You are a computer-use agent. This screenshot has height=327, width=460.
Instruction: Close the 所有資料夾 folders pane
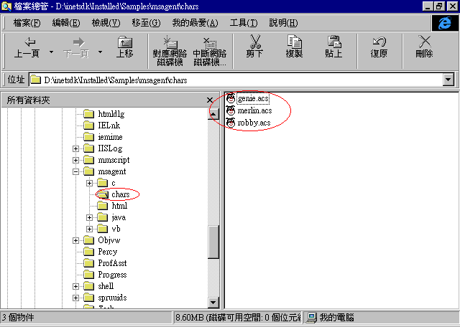pyautogui.click(x=210, y=100)
